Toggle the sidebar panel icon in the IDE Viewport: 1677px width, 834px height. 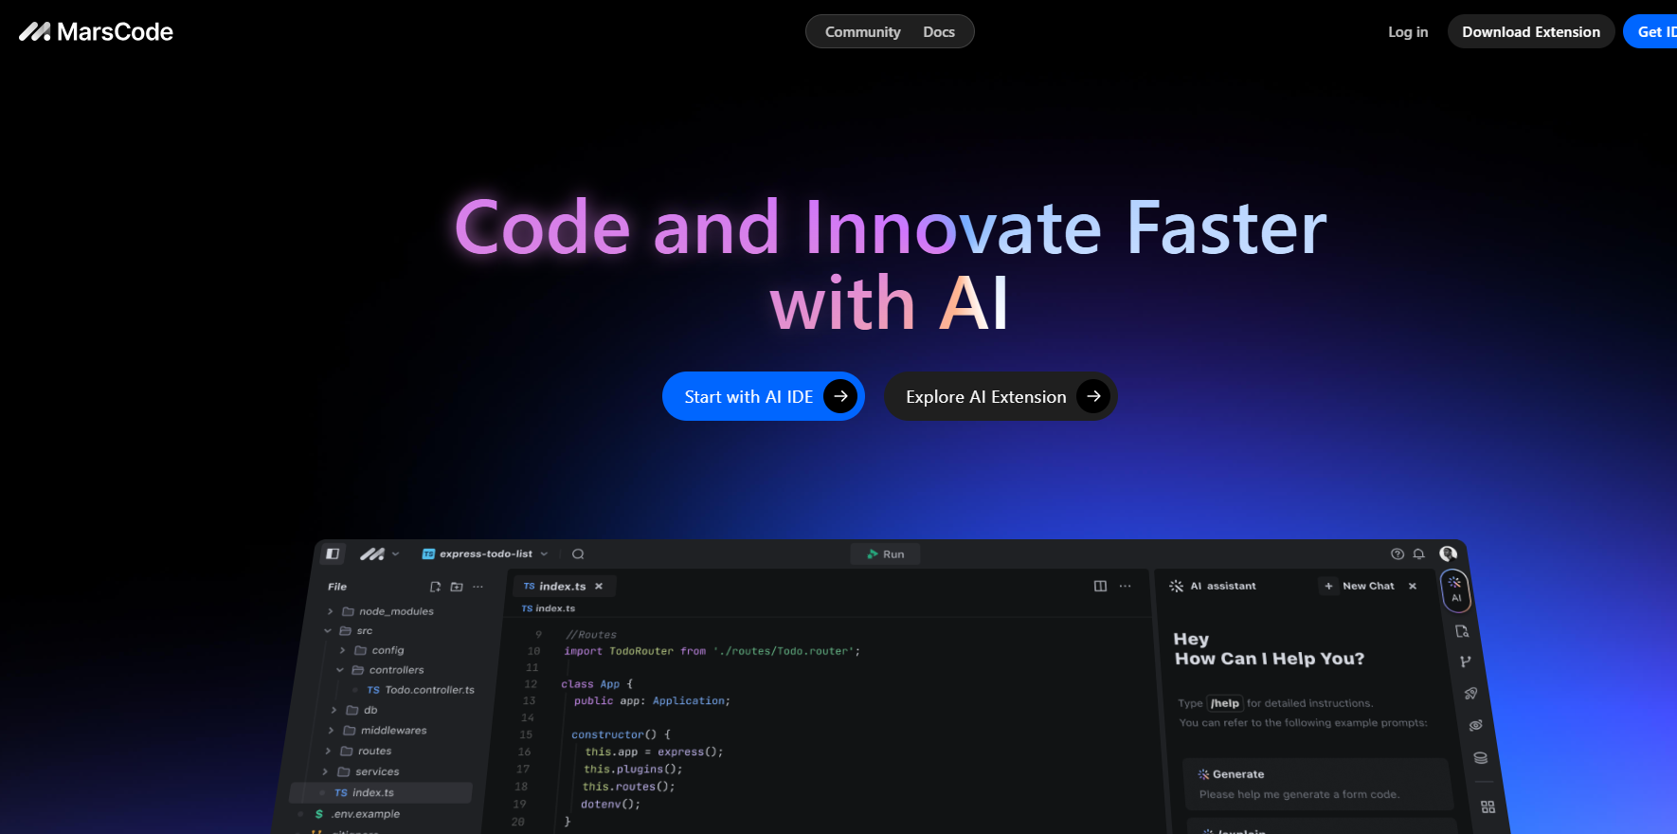[x=333, y=553]
